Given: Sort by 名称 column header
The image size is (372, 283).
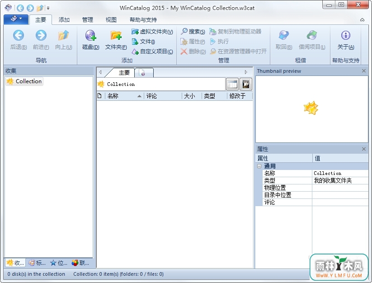Looking at the screenshot, I should (124, 96).
